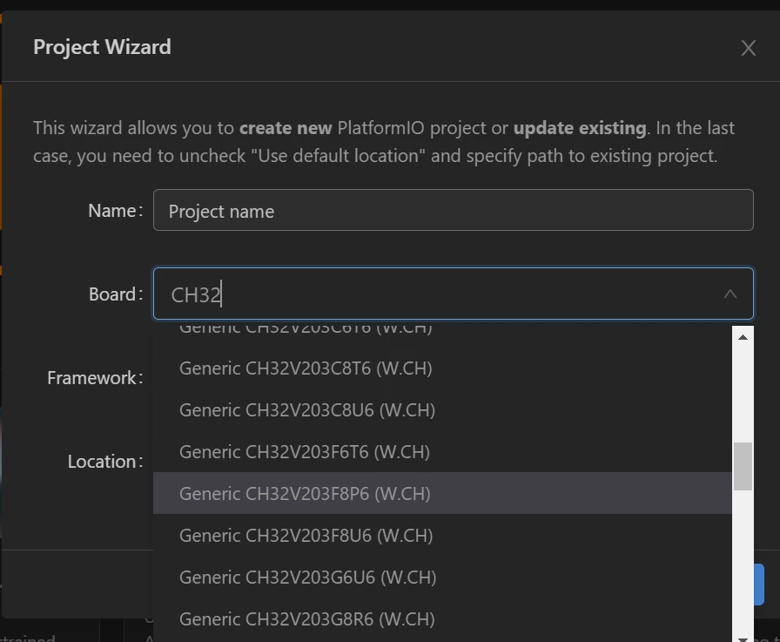The height and width of the screenshot is (642, 780).
Task: Click the blue button at dialog's bottom right
Action: click(x=758, y=584)
